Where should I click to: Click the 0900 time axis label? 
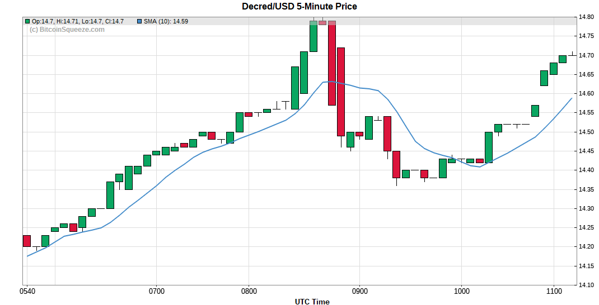tap(359, 292)
